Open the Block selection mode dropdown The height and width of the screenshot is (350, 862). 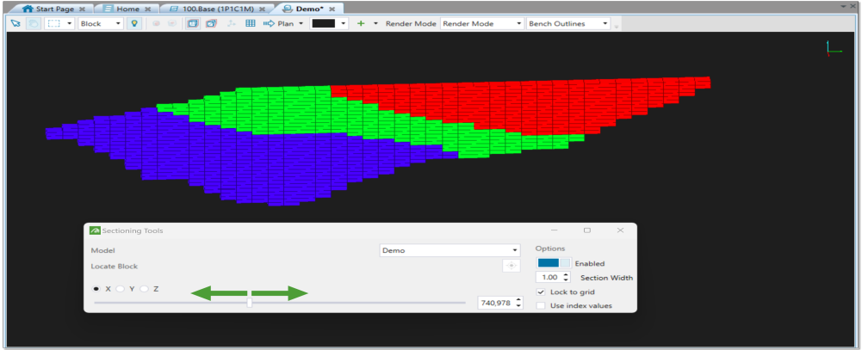[101, 24]
